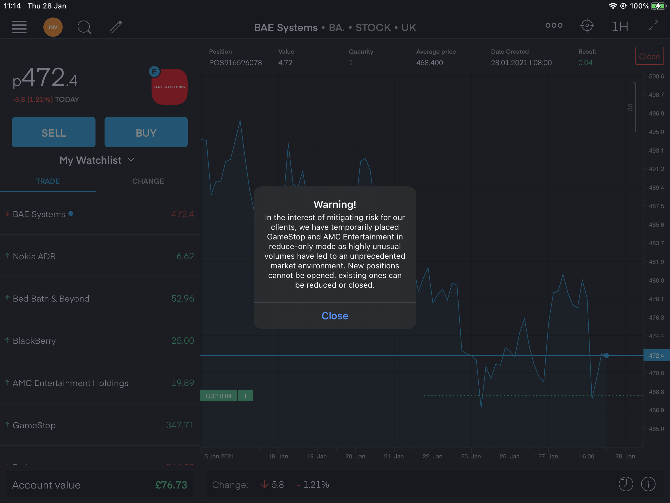The height and width of the screenshot is (503, 670).
Task: Select Nokia ADR in the watchlist
Action: (x=100, y=256)
